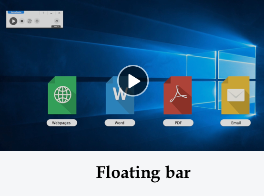This screenshot has width=264, height=196.
Task: Select the Webpages label button
Action: (62, 123)
